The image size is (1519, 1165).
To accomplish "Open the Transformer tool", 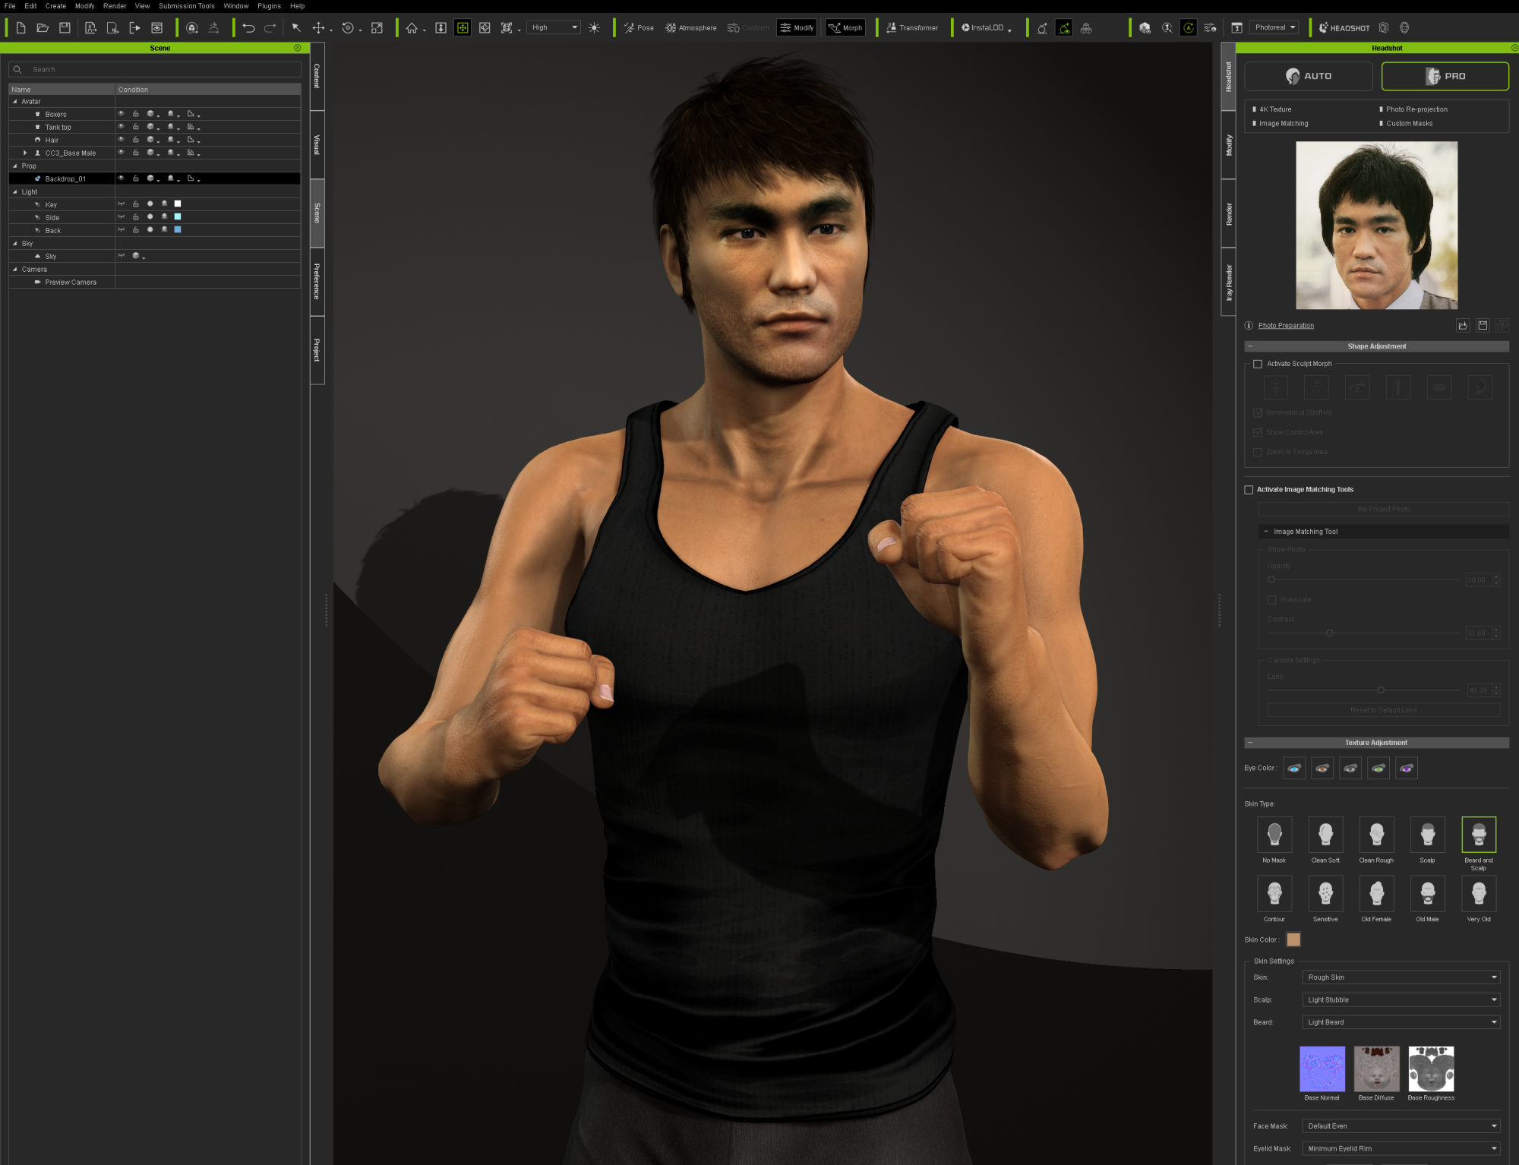I will pos(912,28).
